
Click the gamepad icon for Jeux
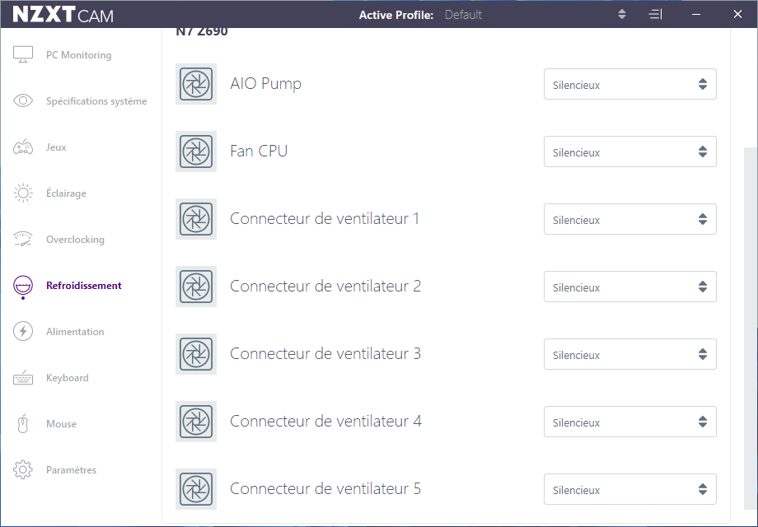[x=23, y=147]
